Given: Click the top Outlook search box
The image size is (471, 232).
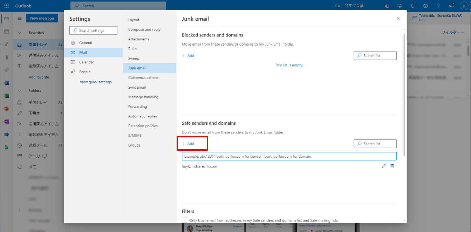Looking at the screenshot, I should [118, 6].
